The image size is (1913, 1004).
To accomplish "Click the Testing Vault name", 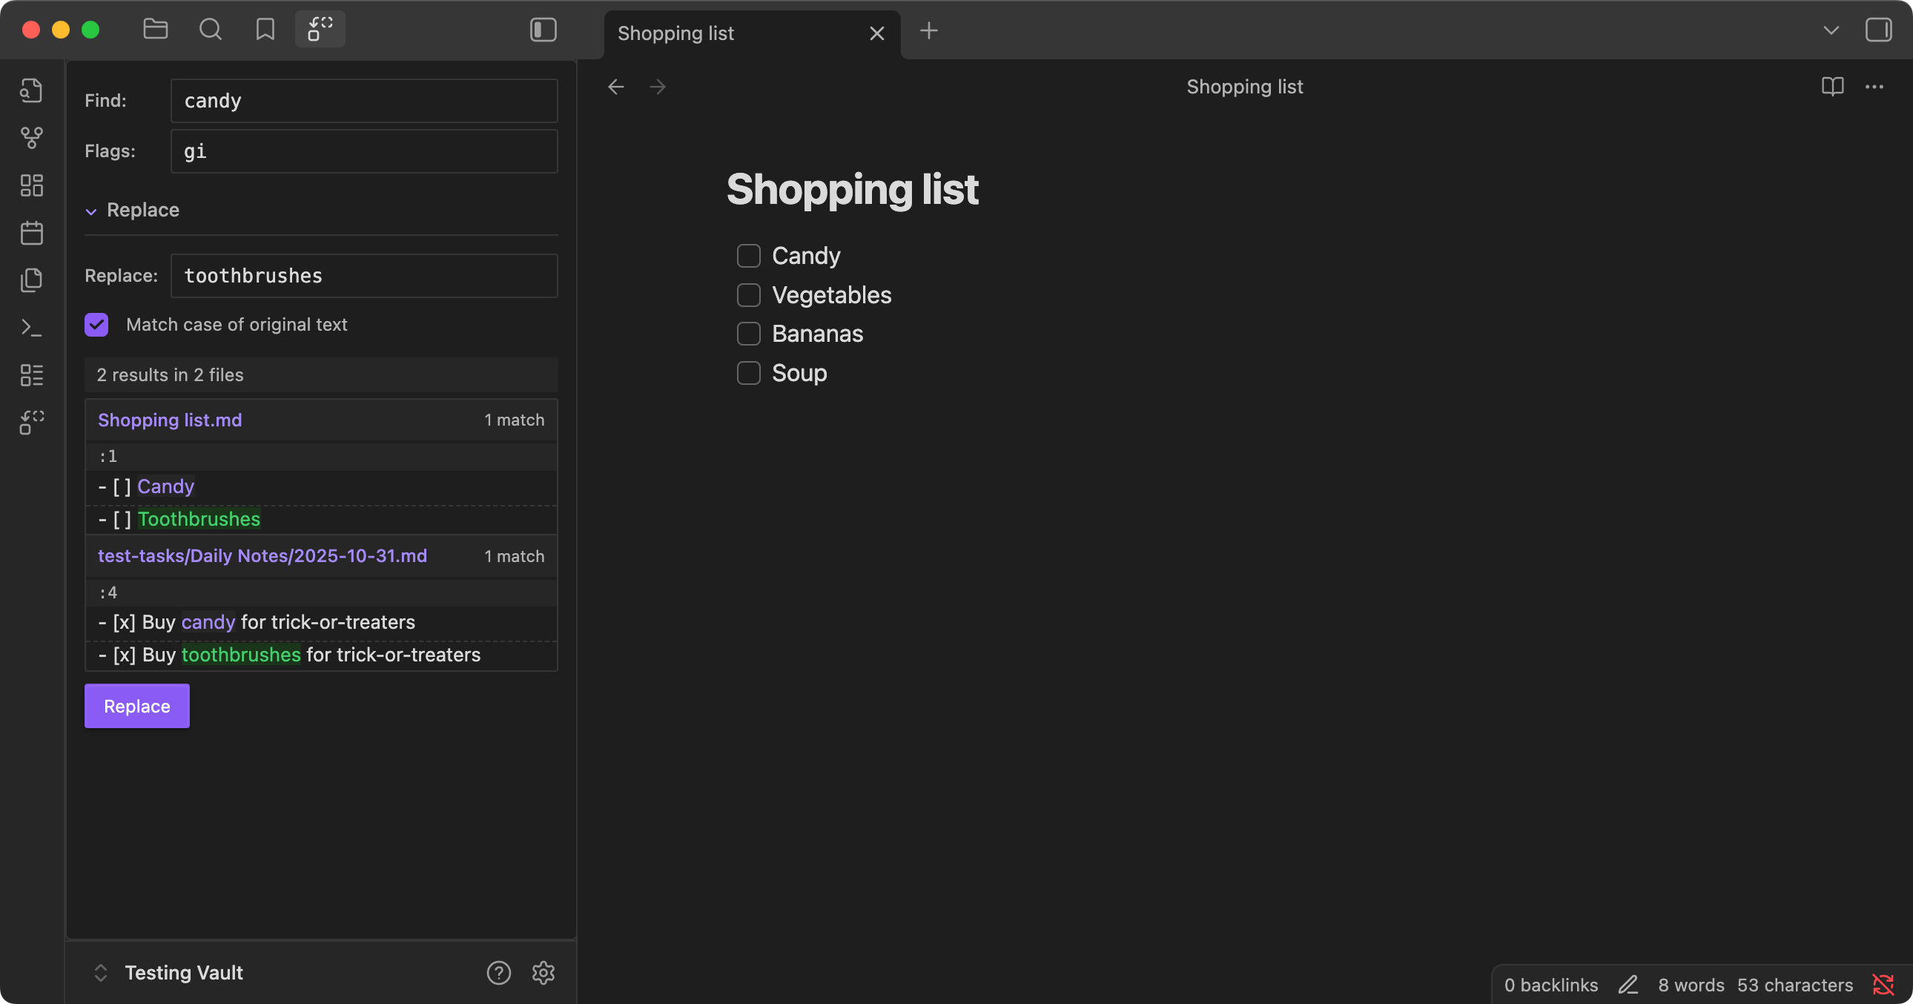I will click(x=183, y=972).
